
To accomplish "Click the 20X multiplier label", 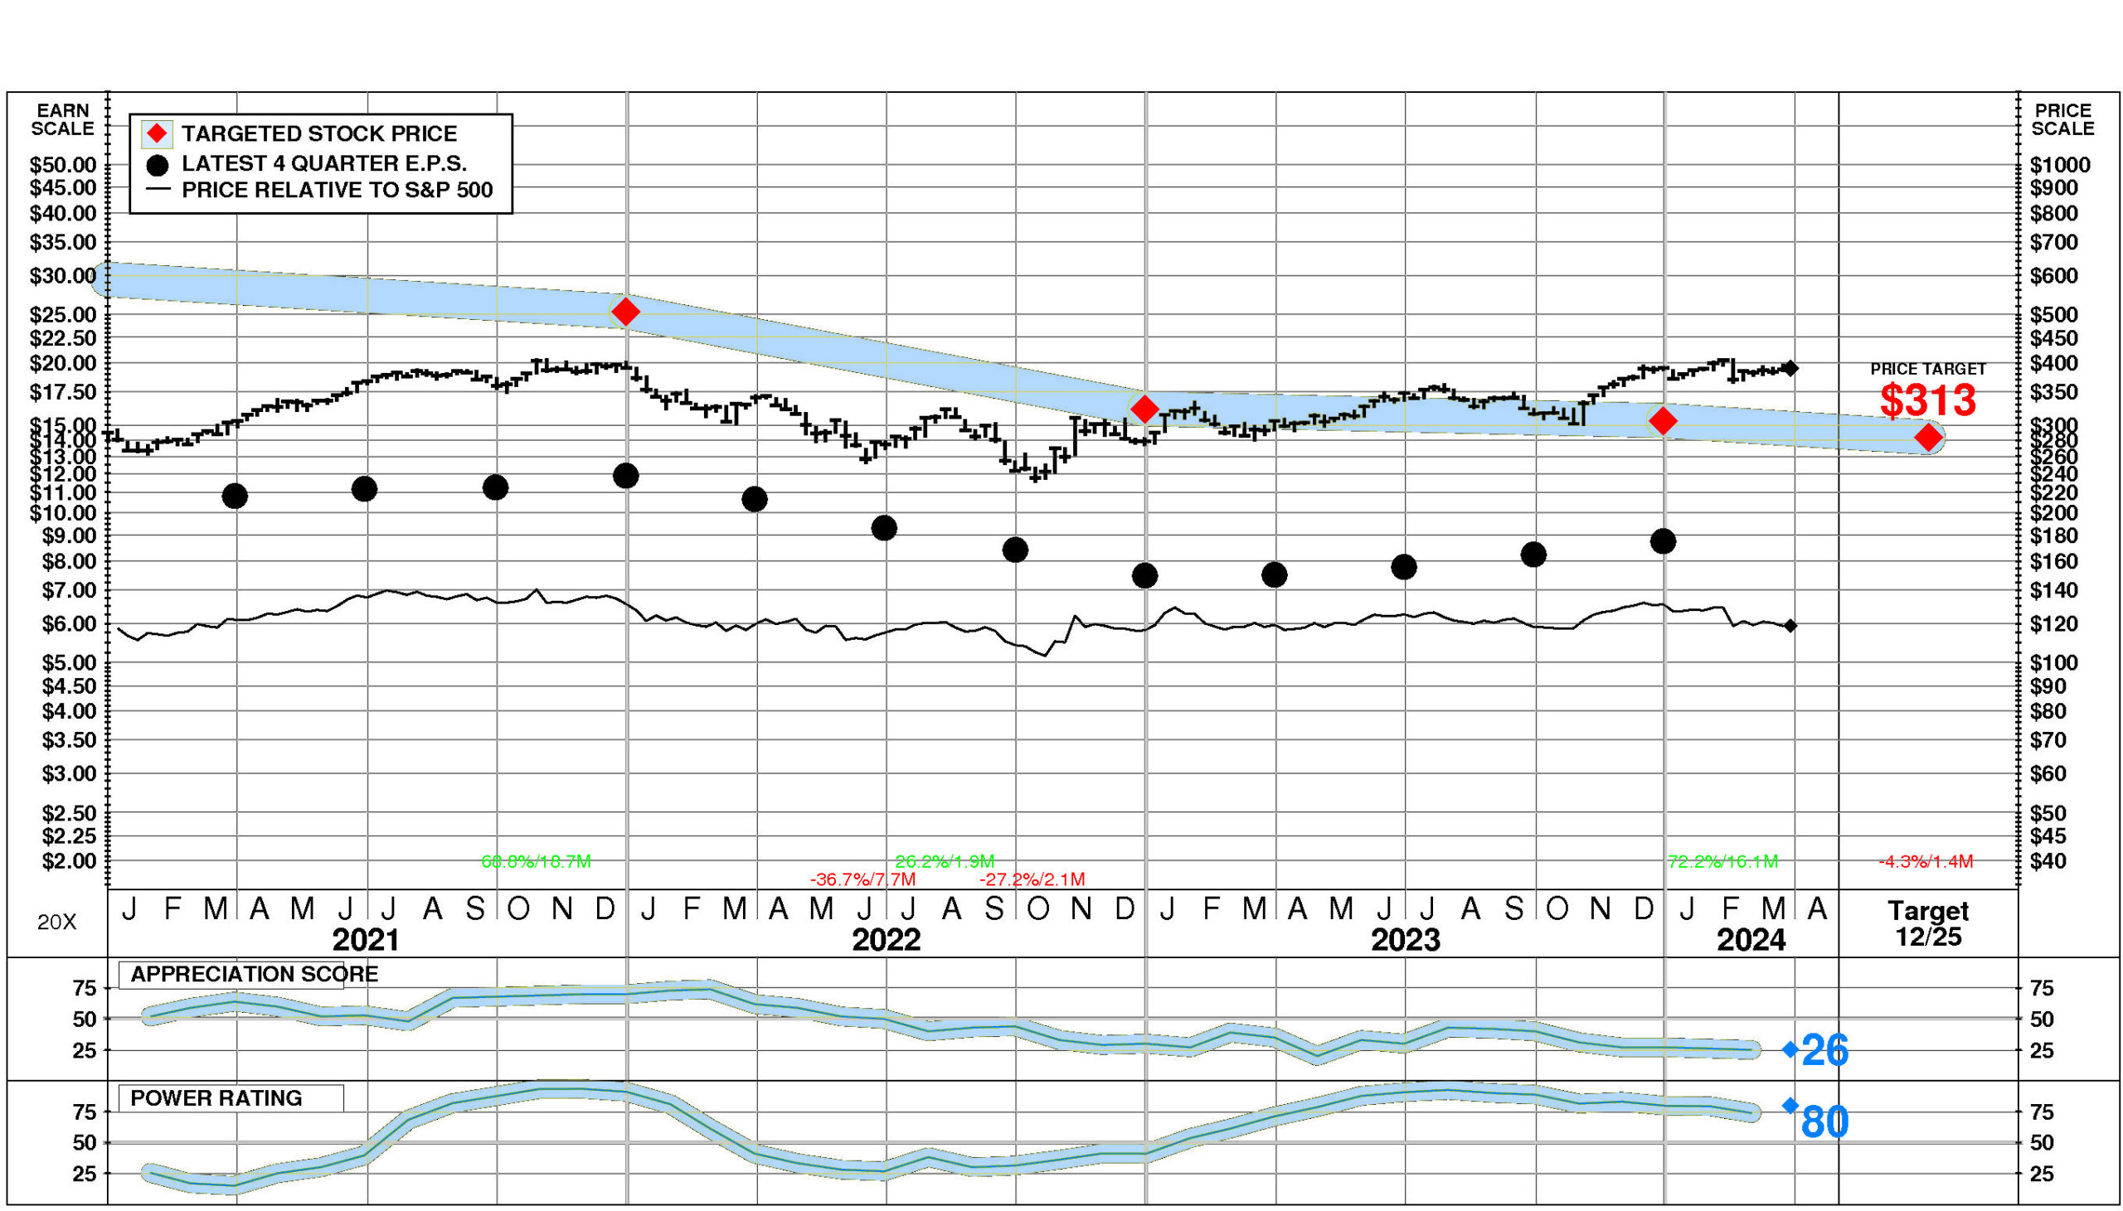I will pyautogui.click(x=56, y=922).
